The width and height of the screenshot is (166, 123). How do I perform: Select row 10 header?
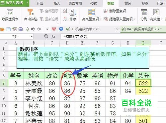point(4,106)
